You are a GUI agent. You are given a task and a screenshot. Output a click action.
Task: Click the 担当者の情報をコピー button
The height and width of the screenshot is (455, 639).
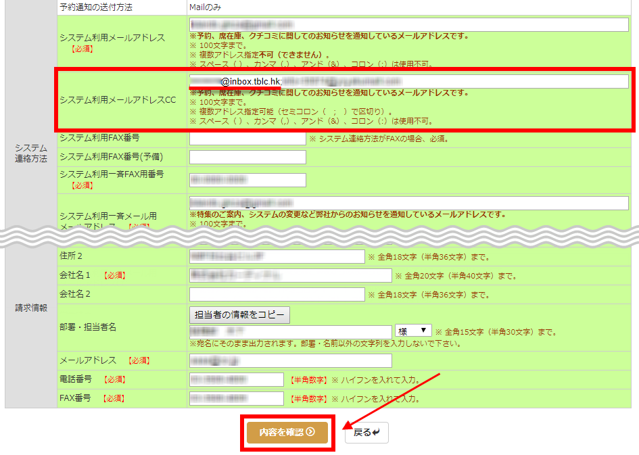[x=239, y=315]
